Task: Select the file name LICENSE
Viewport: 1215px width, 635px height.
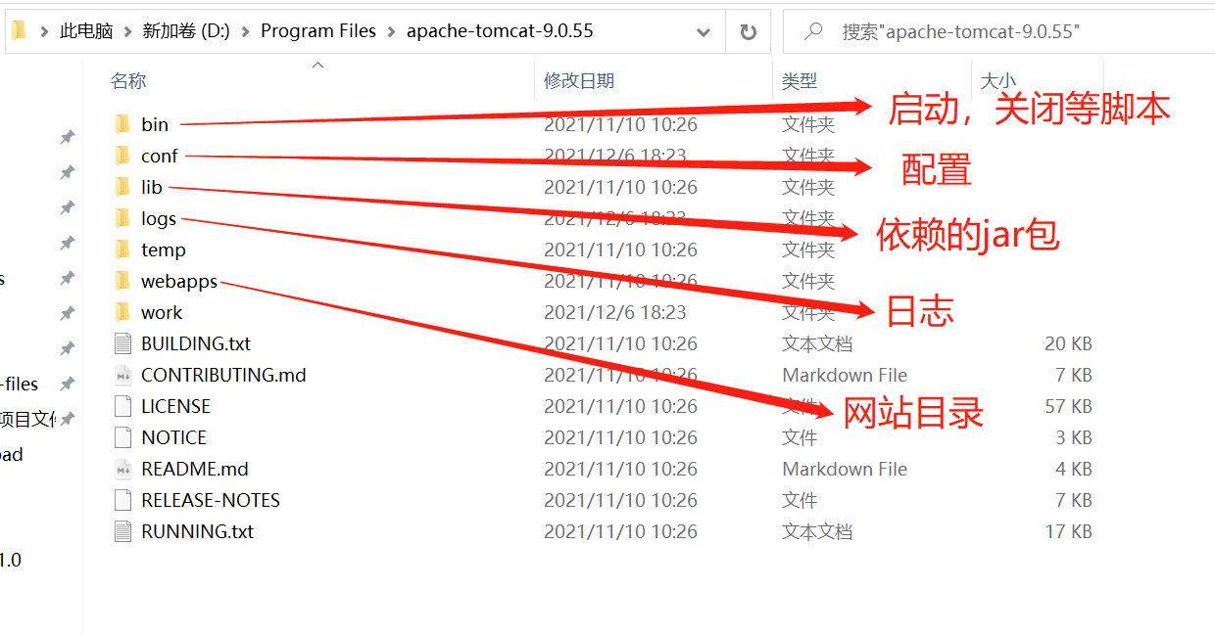Action: click(175, 406)
